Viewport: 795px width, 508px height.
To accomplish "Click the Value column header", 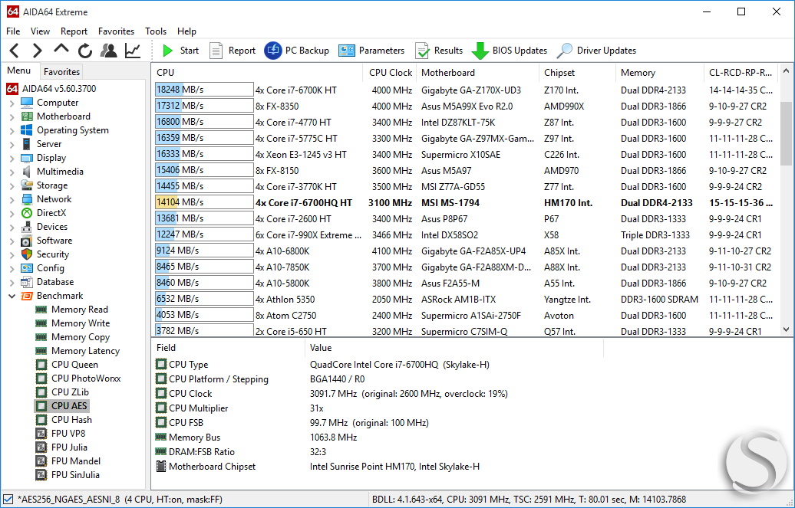I will [454, 348].
